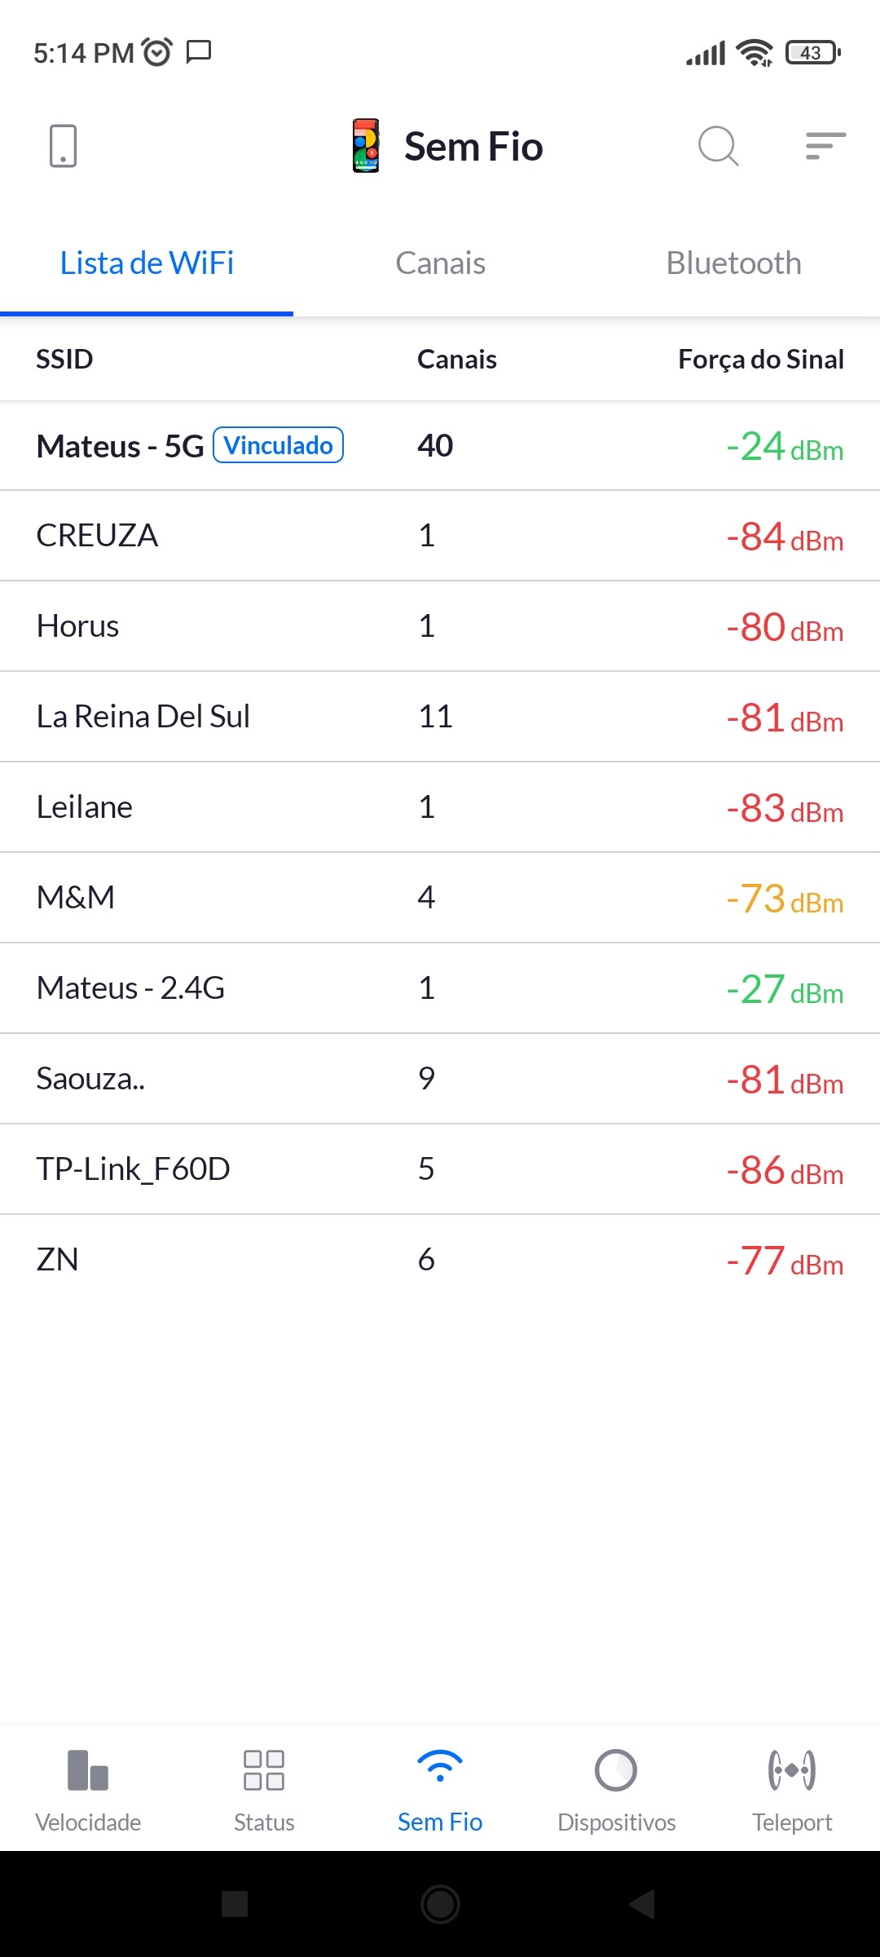Open the Status grid icon
This screenshot has width=880, height=1957.
point(264,1769)
